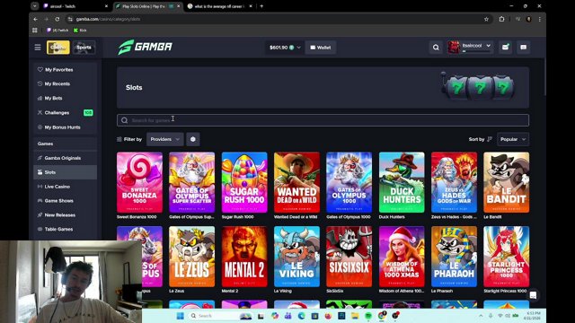Open Wanted Dead or a Wild game
Screen dimensions: 575x323
pos(296,182)
